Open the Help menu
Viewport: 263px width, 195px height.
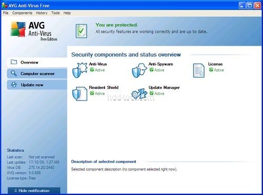pos(67,13)
